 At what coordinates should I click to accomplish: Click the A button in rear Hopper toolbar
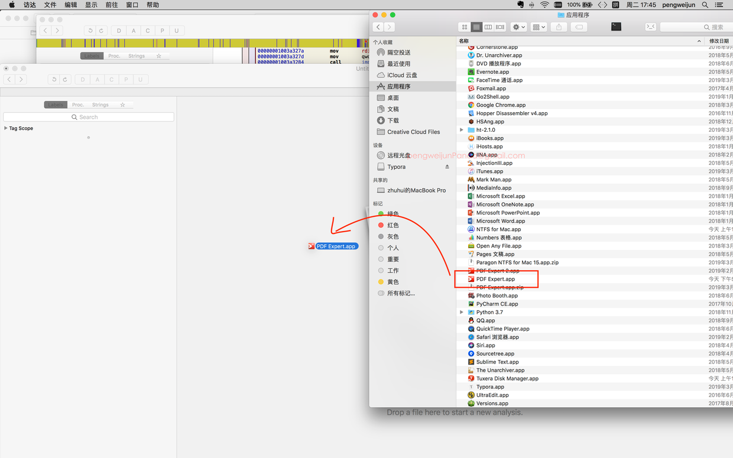point(134,31)
